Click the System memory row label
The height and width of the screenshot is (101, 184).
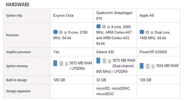pos(17,66)
